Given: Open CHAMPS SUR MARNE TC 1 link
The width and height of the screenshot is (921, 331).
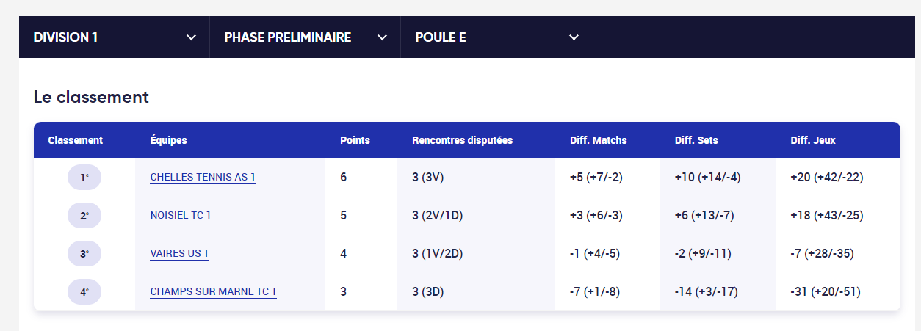Looking at the screenshot, I should [213, 291].
